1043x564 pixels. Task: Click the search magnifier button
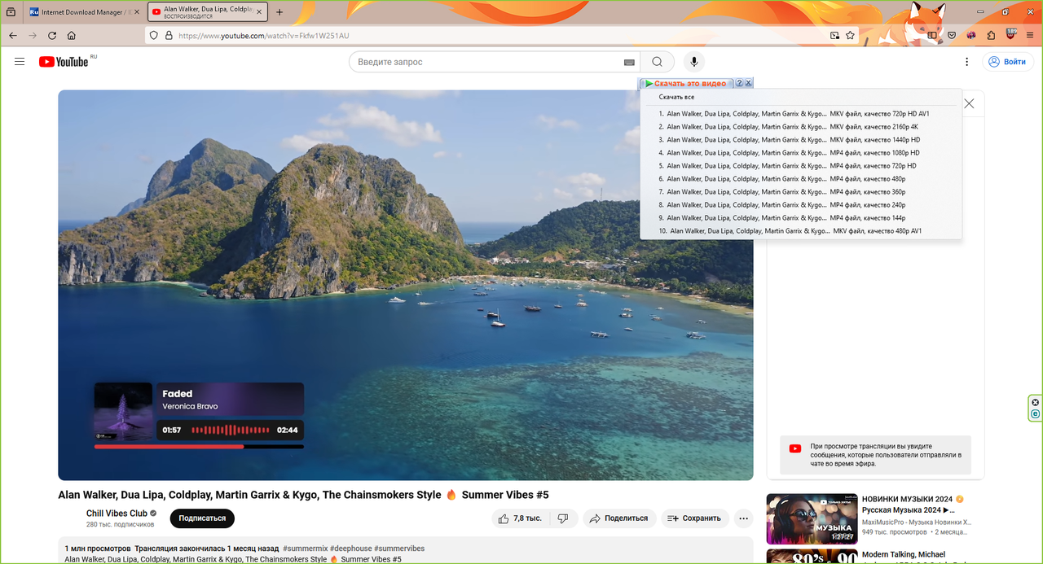pyautogui.click(x=658, y=62)
